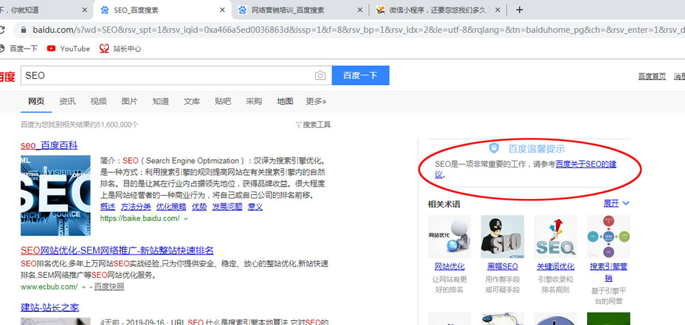The width and height of the screenshot is (685, 325).
Task: Click the https://baike.baidu.com/ green URL
Action: 140,218
